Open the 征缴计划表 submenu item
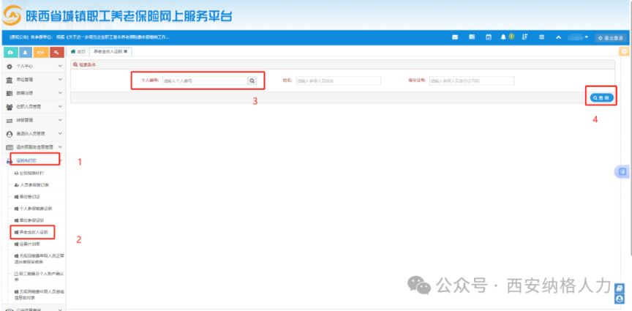Screen dimensions: 632x311 click(29, 244)
